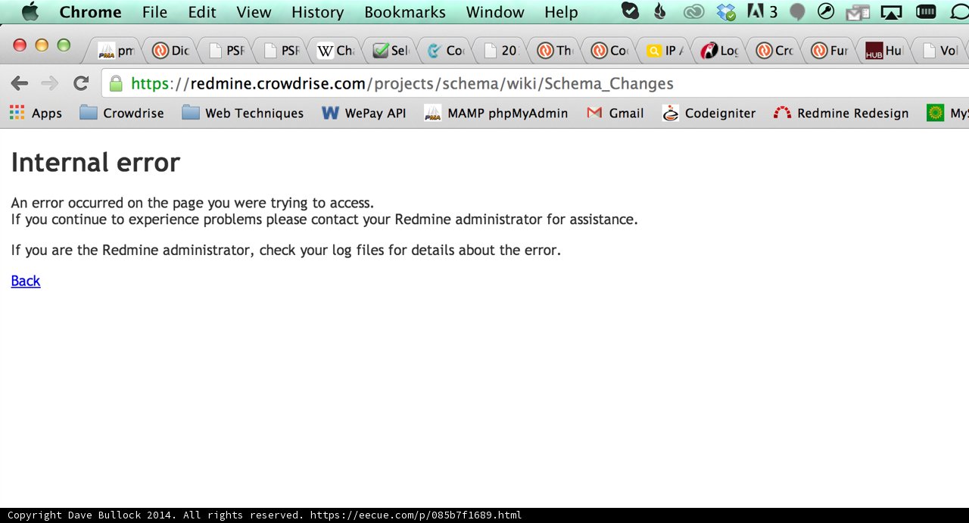Image resolution: width=969 pixels, height=523 pixels.
Task: Switch to the 'Sel' checkmark tab
Action: point(391,51)
